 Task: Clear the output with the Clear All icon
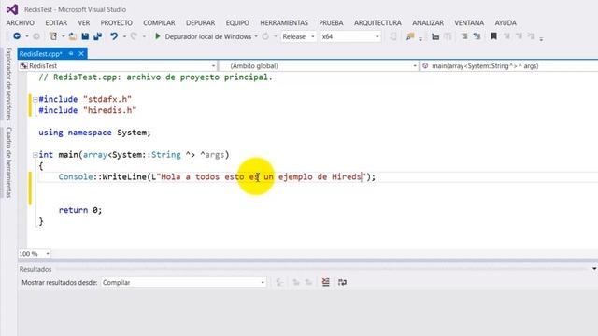325,282
